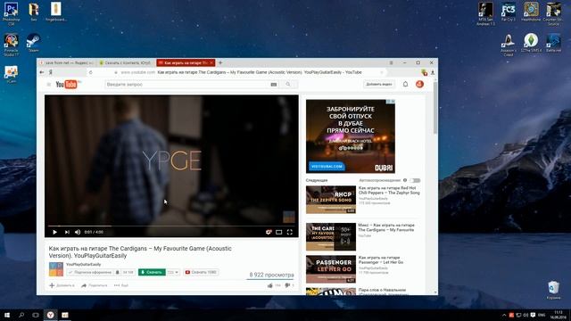Skip to next video in player
The image size is (571, 321).
point(67,232)
